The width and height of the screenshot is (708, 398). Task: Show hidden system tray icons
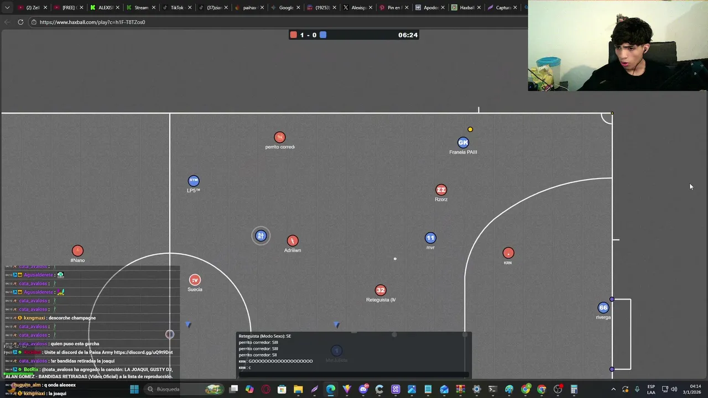613,389
